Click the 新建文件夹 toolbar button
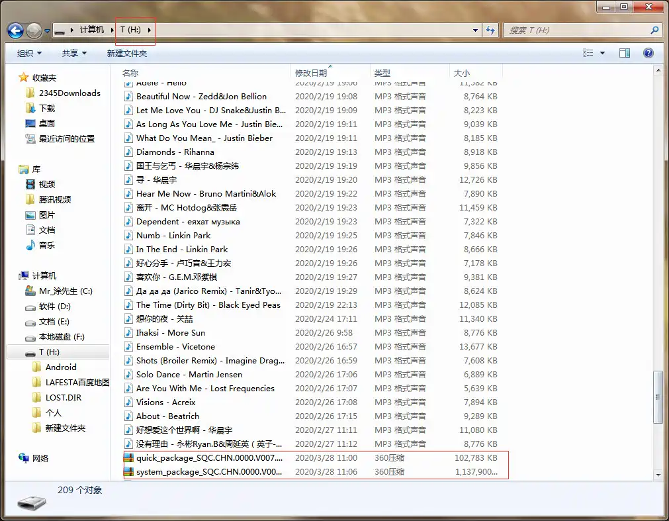 pyautogui.click(x=127, y=53)
